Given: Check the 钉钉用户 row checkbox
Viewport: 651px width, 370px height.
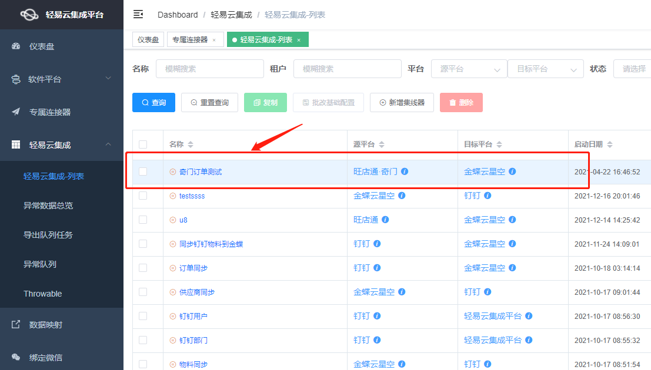Looking at the screenshot, I should point(143,315).
